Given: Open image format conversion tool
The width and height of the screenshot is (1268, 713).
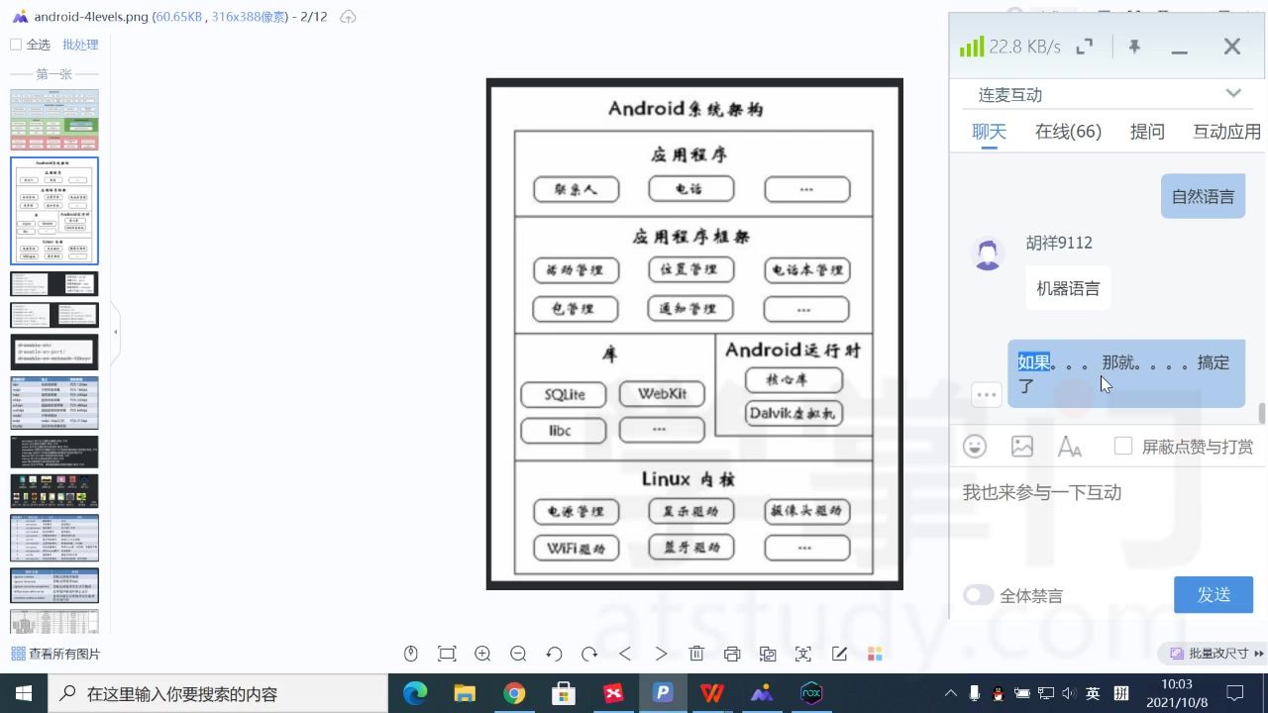Looking at the screenshot, I should tap(768, 654).
